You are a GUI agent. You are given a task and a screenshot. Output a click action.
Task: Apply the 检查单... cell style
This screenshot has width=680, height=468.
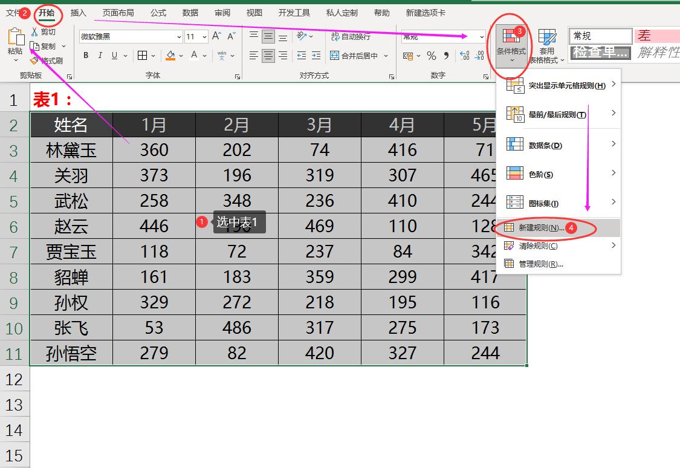point(601,53)
